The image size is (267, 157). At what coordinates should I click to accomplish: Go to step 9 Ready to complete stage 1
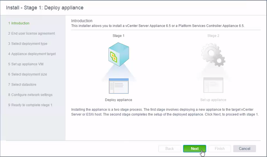tap(30, 105)
